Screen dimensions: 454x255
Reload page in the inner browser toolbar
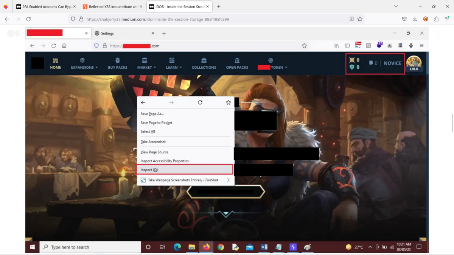point(54,46)
